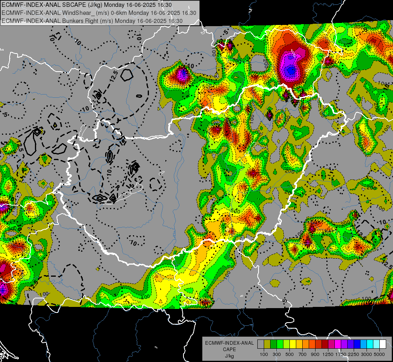Click the SBCAPE title line in header
This screenshot has height=362, width=393.
coord(87,5)
